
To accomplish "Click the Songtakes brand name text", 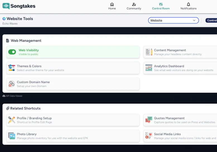I will pyautogui.click(x=23, y=6).
